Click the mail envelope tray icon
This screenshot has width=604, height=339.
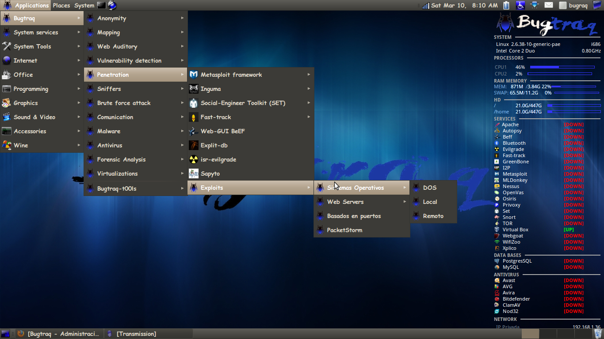click(x=549, y=5)
